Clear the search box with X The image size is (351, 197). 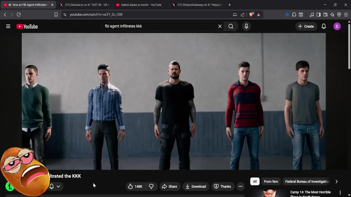pyautogui.click(x=220, y=26)
